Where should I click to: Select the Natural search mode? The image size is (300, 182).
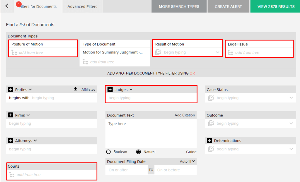138,152
